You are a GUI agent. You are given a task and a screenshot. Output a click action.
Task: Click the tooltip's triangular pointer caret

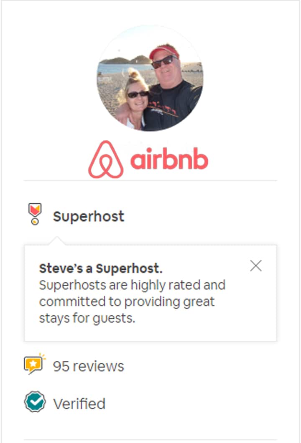click(x=57, y=241)
